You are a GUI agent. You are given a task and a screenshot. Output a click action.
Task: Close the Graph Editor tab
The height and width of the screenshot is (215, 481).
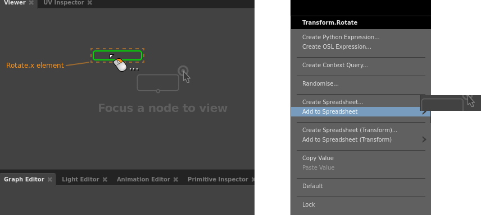coord(49,180)
